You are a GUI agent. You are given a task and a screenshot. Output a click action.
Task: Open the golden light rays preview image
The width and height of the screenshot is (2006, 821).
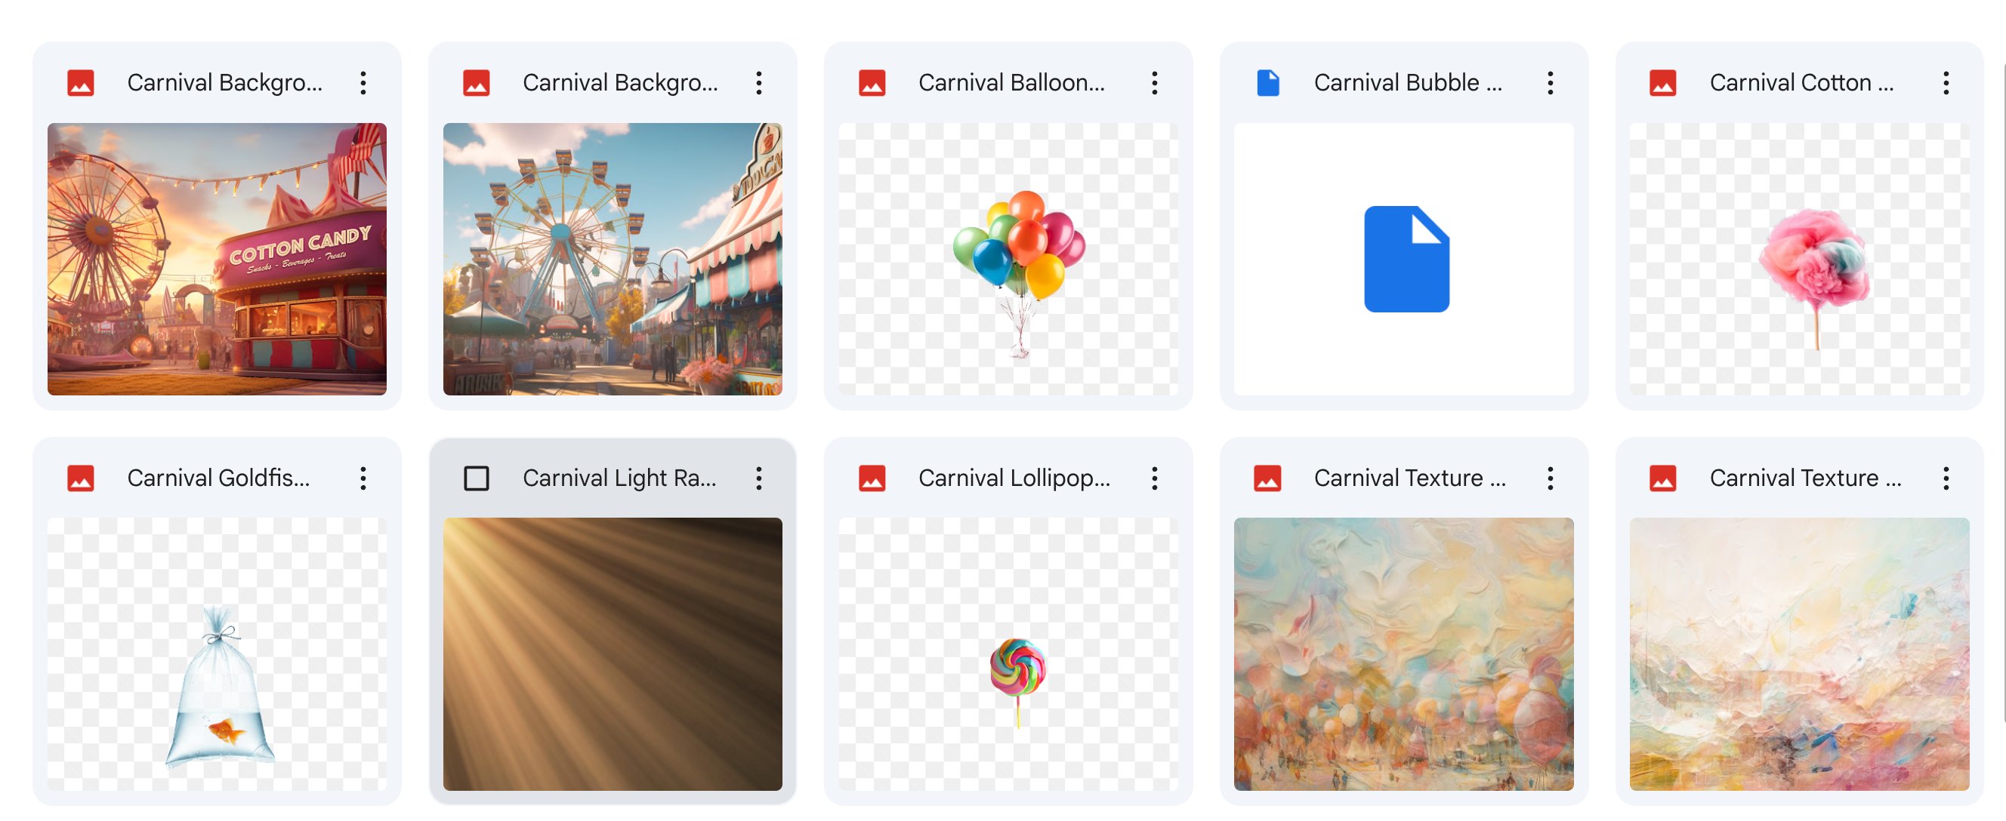pyautogui.click(x=612, y=653)
